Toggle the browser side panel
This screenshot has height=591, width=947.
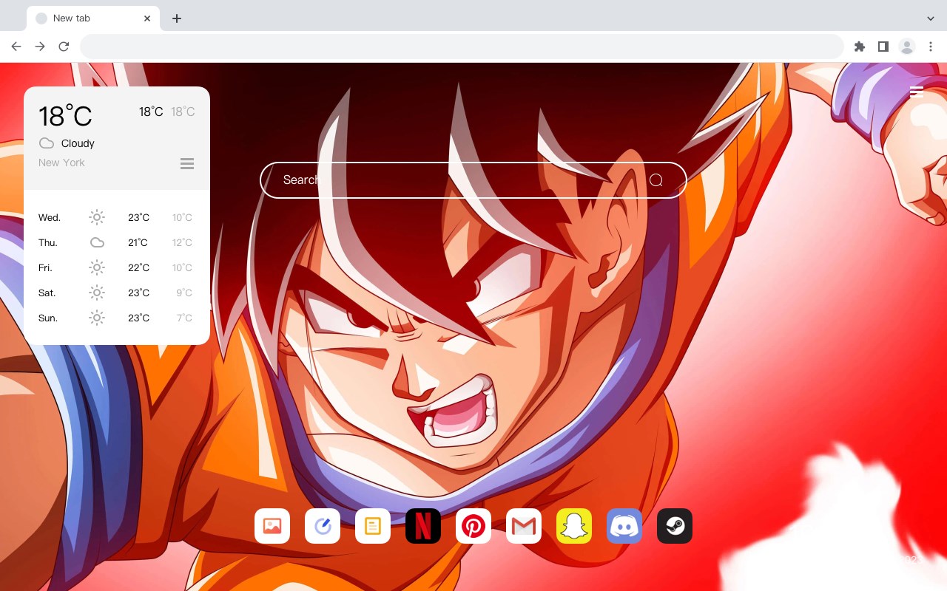883,47
